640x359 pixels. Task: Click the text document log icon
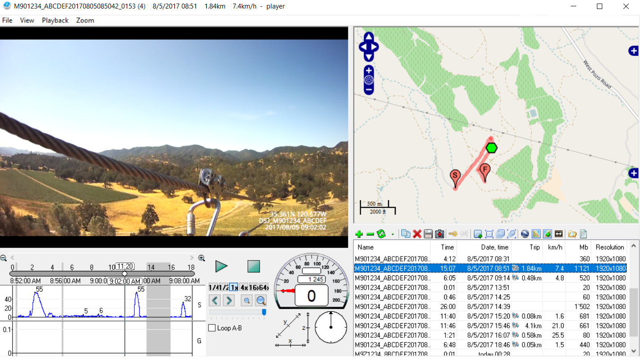pyautogui.click(x=583, y=234)
